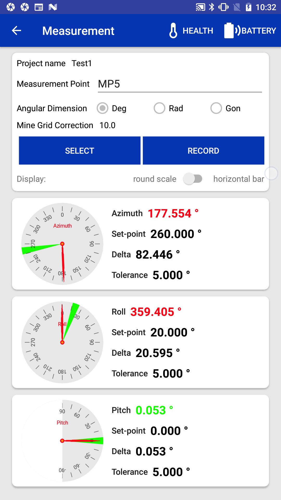Open the Health thermometer icon
The image size is (281, 500).
(x=173, y=31)
